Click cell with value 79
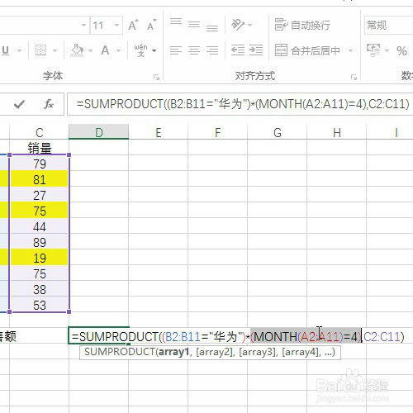Image resolution: width=413 pixels, height=413 pixels. (x=40, y=164)
